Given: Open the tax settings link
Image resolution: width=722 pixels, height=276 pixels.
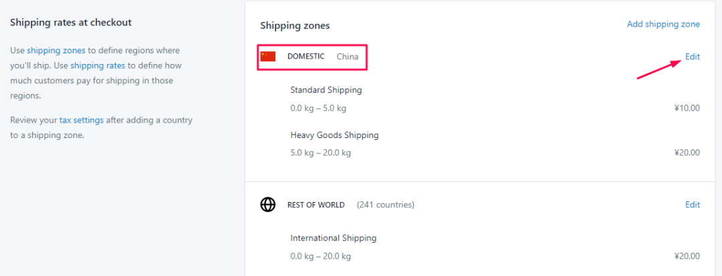Looking at the screenshot, I should [82, 120].
